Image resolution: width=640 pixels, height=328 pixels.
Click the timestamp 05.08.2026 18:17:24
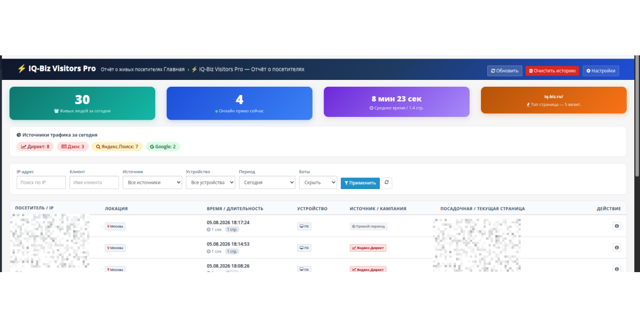pos(228,222)
